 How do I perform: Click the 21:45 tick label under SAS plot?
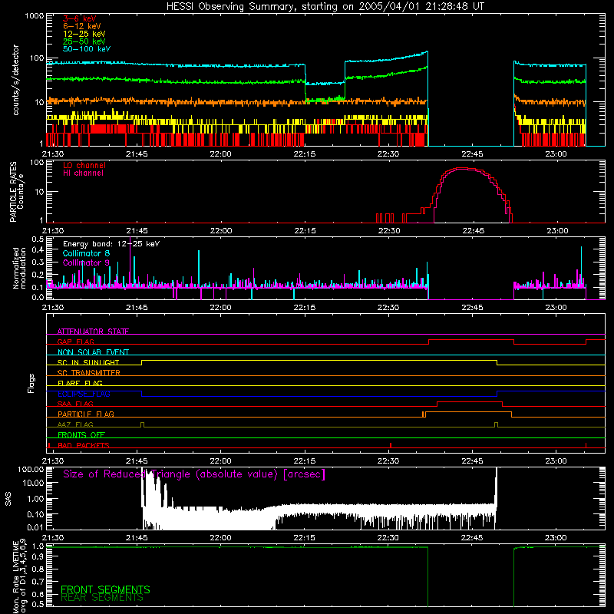137,538
